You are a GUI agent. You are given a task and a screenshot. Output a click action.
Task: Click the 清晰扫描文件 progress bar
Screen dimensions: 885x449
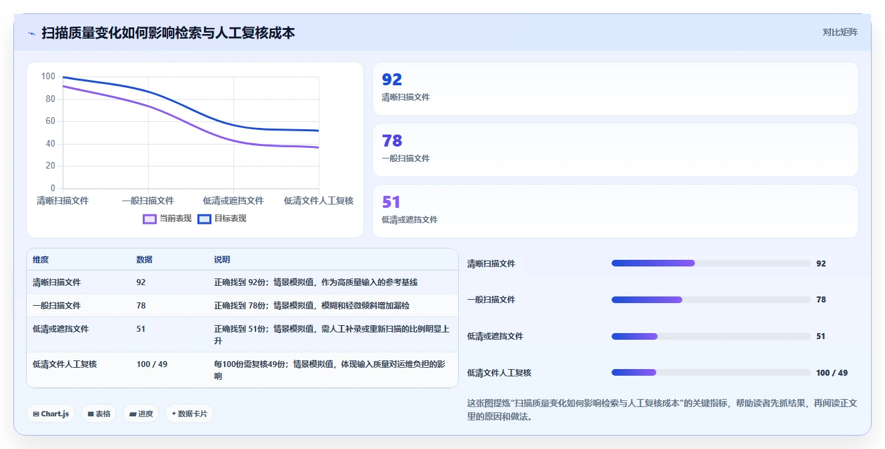[x=711, y=263]
